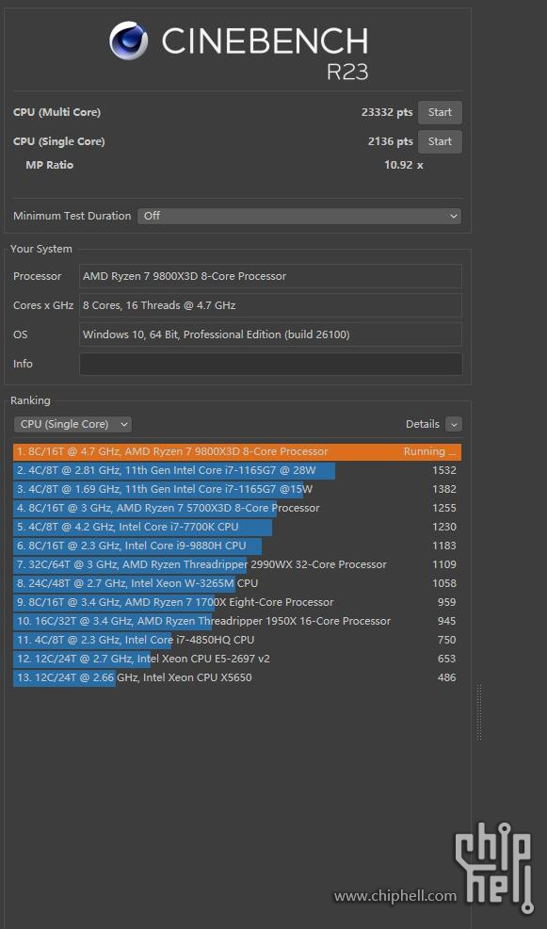Select ranking row 11 Core i7-4850HQ
This screenshot has width=547, height=929.
click(237, 640)
